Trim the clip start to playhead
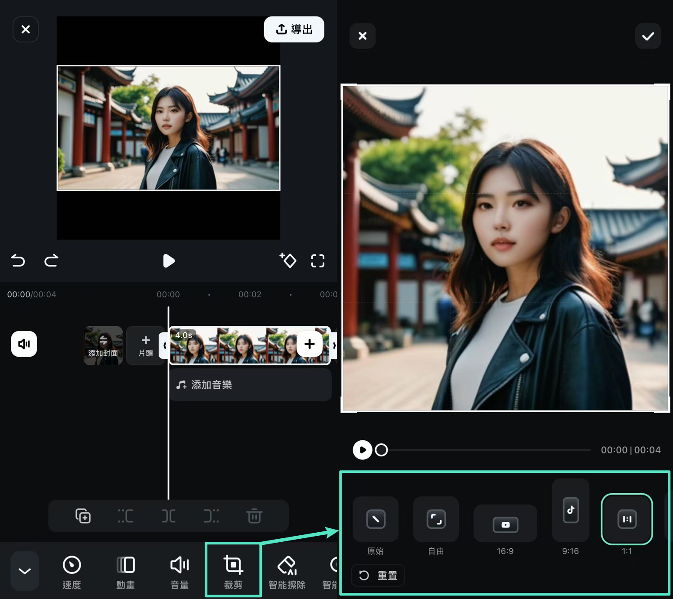This screenshot has width=673, height=599. pyautogui.click(x=126, y=516)
